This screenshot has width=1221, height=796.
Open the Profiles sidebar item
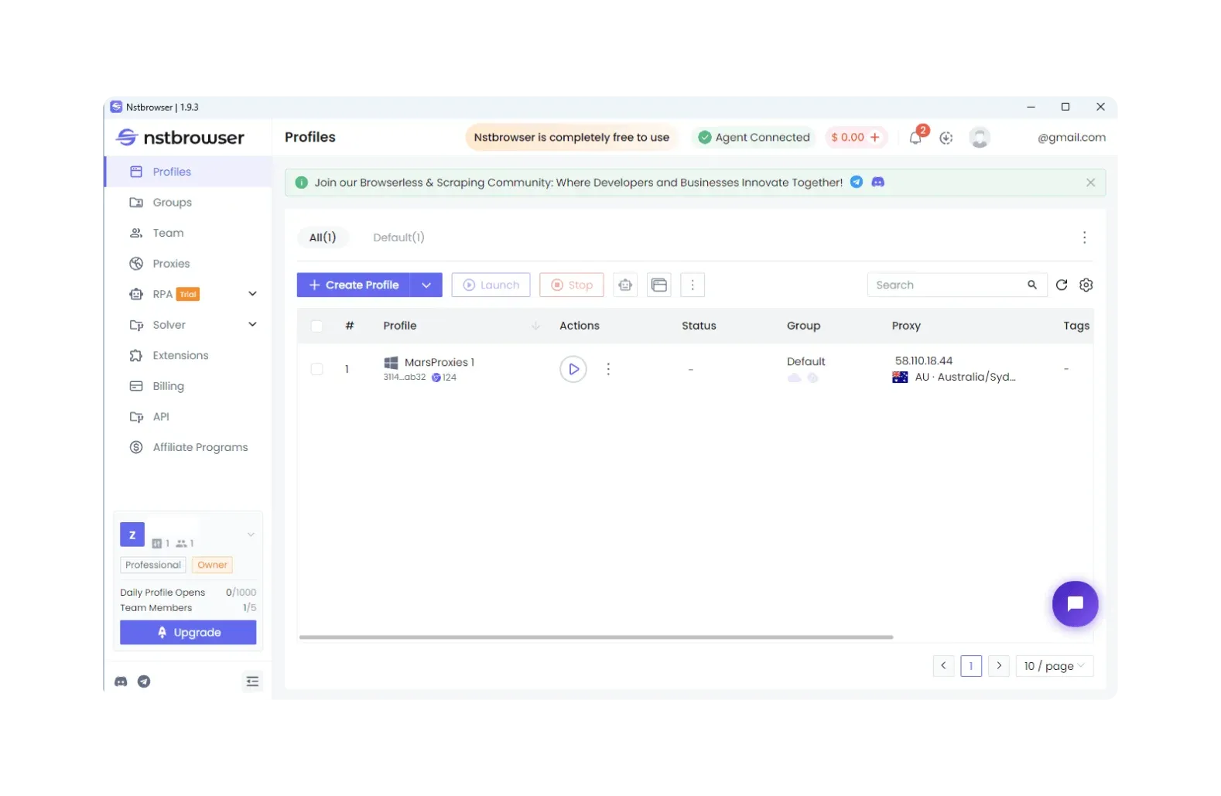pos(188,172)
